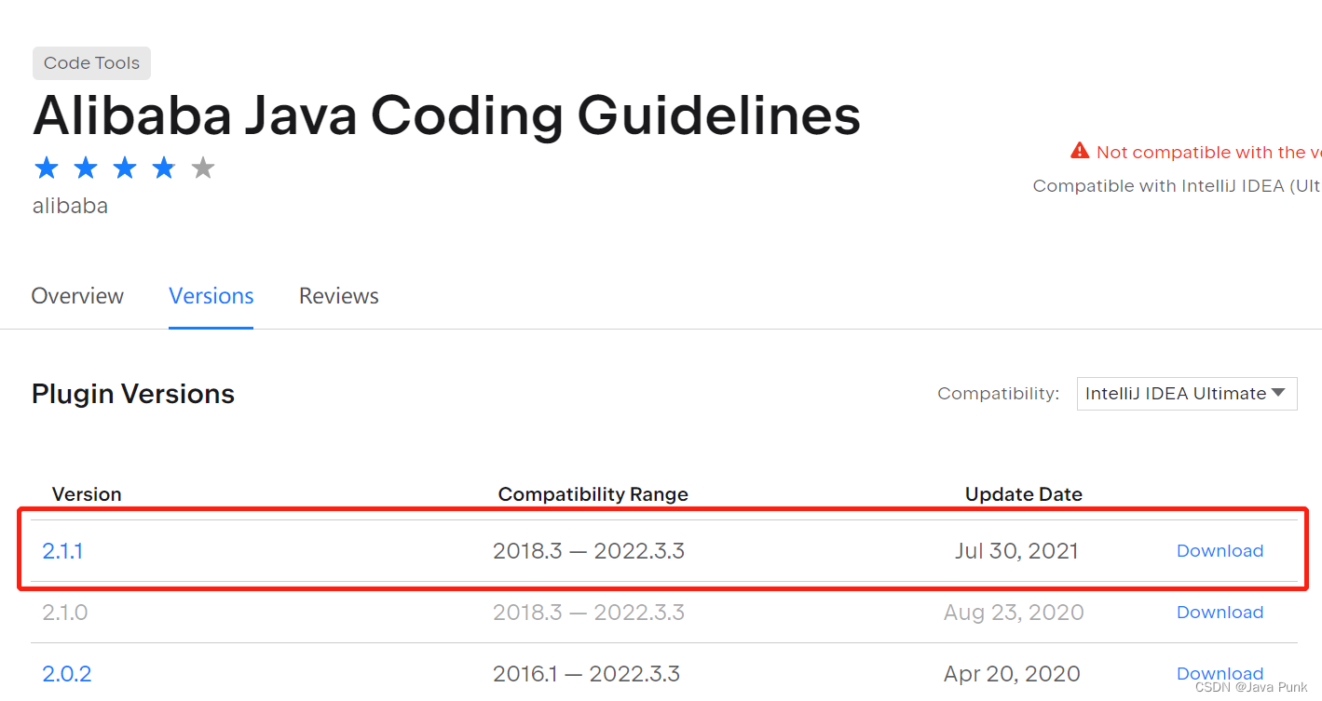Viewport: 1322px width, 701px height.
Task: Download version 2.0.2
Action: [x=1220, y=673]
